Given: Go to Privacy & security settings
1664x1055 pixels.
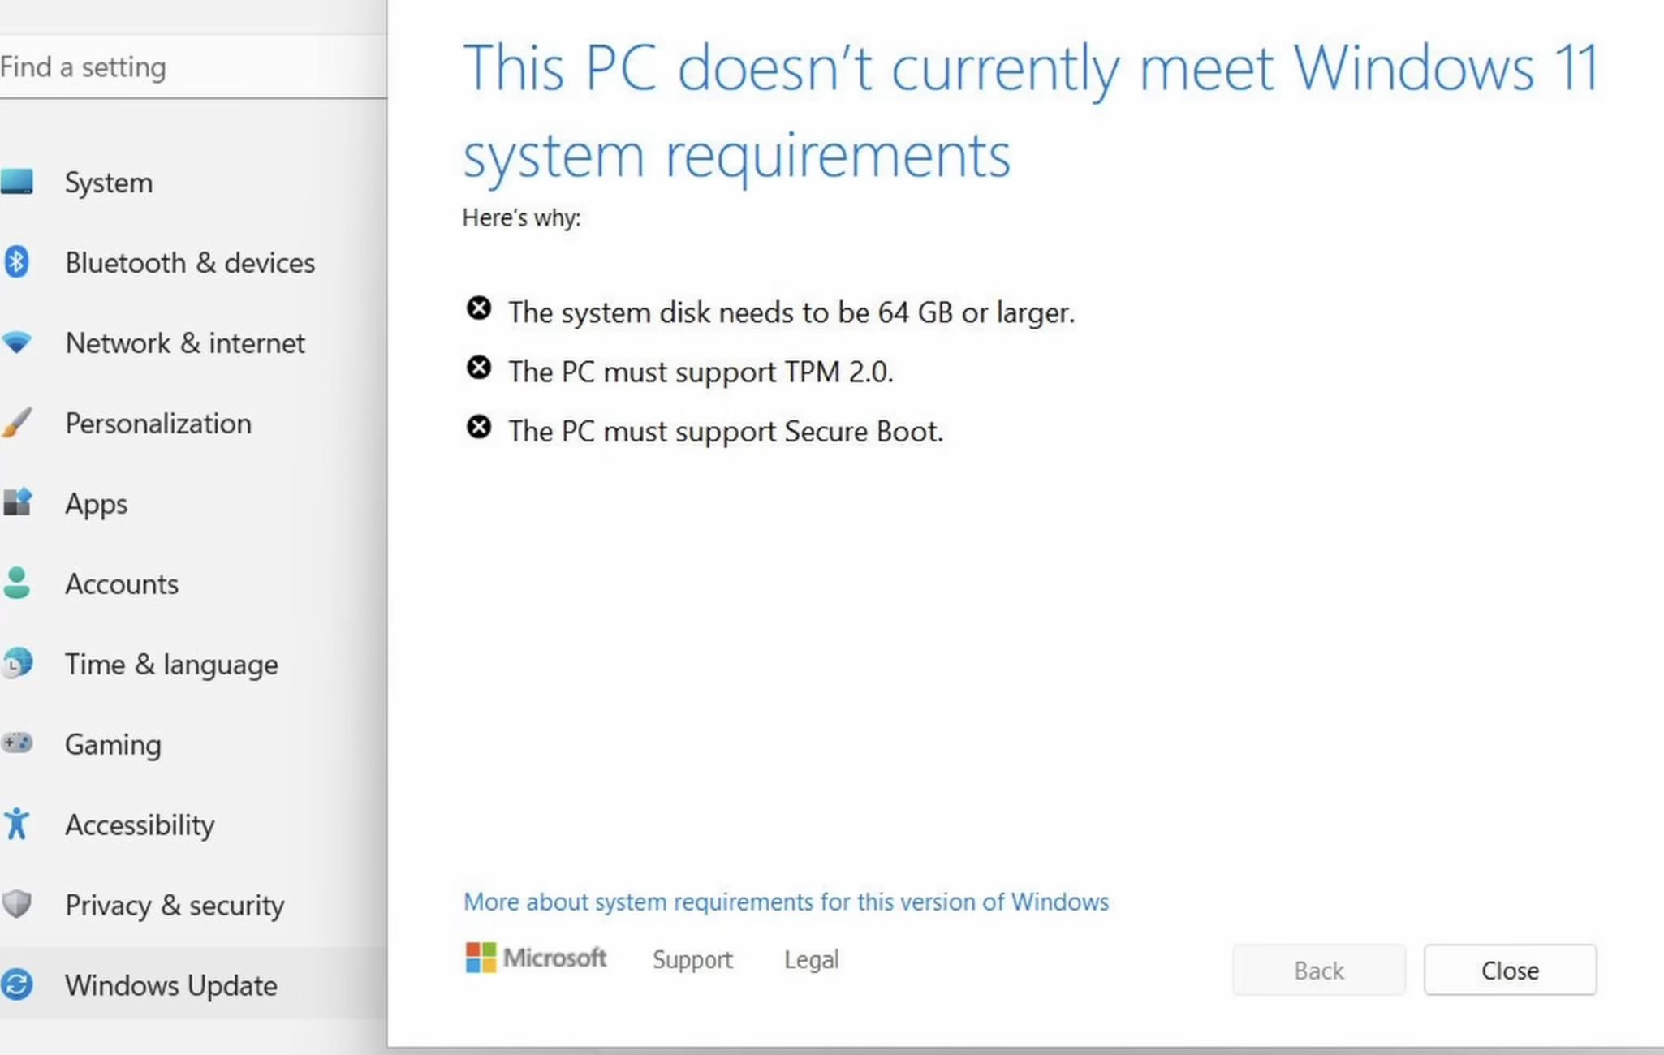Looking at the screenshot, I should pos(175,905).
